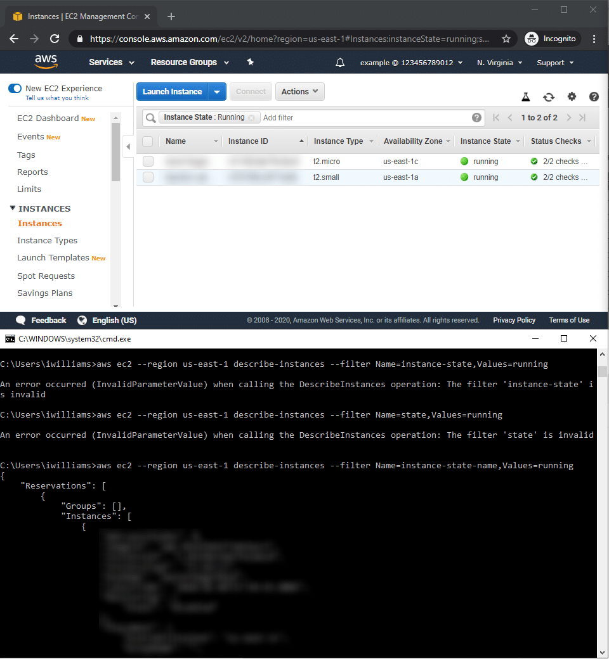Viewport: 609px width, 659px height.
Task: Click the cmd window scrollbar thumb
Action: pyautogui.click(x=602, y=371)
